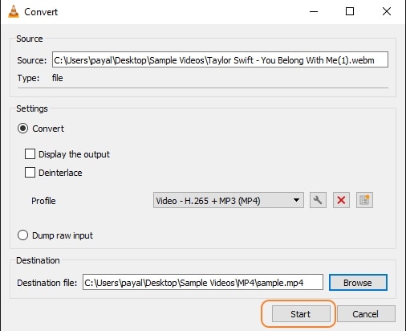Enable Display the output checkbox
Viewport: 406px width, 331px height.
pyautogui.click(x=30, y=154)
